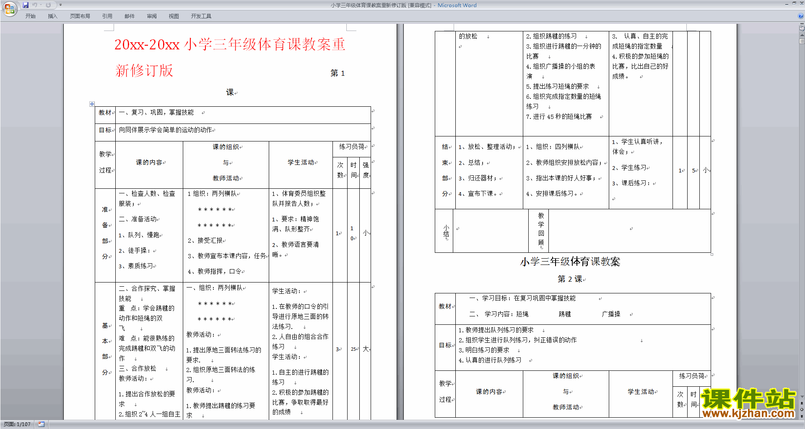Click 一、学习目标：在复习巩固中掌握技能
This screenshot has height=429, width=805.
tap(522, 298)
